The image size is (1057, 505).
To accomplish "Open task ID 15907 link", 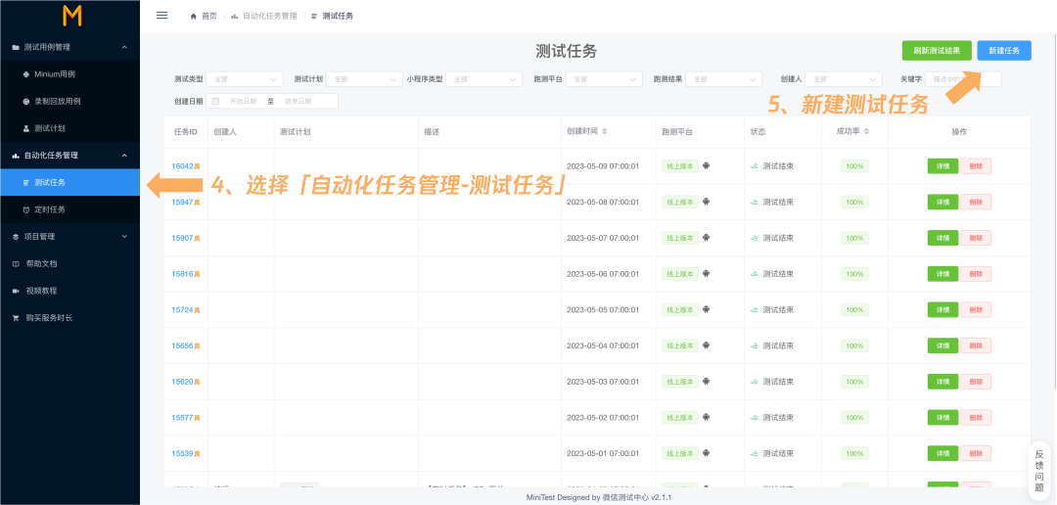I will click(x=182, y=238).
